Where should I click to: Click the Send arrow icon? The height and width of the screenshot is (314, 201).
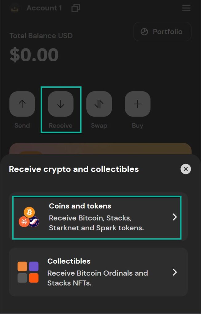pyautogui.click(x=22, y=104)
